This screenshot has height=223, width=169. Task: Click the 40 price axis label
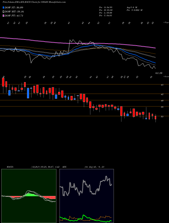coord(162,101)
